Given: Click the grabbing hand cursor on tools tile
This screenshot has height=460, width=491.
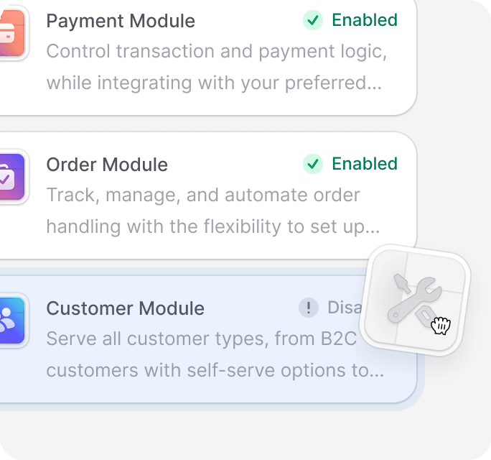Looking at the screenshot, I should click(x=441, y=326).
